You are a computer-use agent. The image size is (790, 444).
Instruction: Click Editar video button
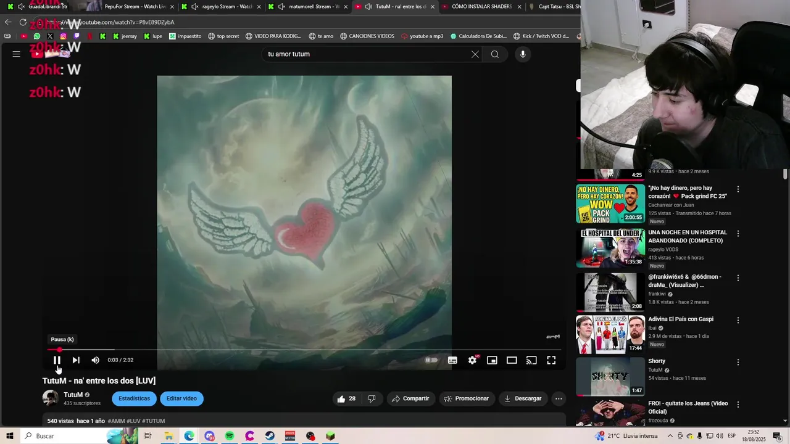pyautogui.click(x=181, y=398)
